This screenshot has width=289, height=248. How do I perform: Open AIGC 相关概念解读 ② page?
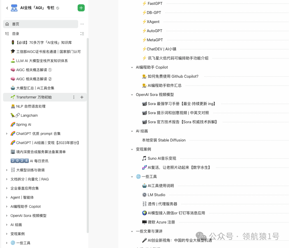pyautogui.click(x=34, y=79)
